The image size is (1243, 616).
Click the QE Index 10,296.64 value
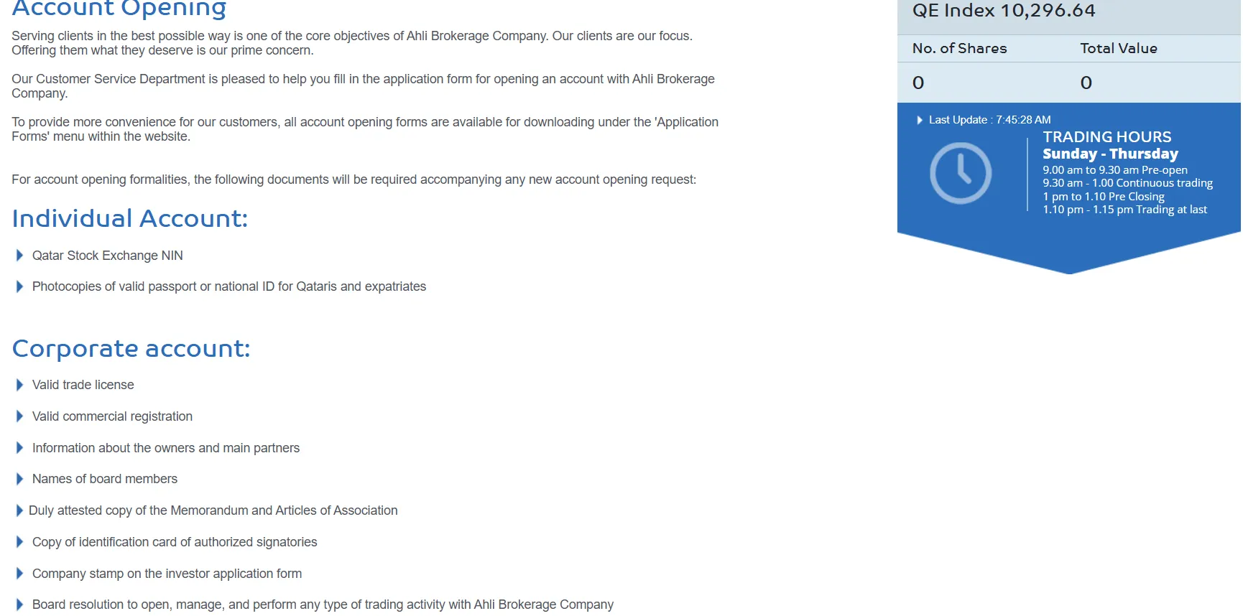click(1003, 11)
